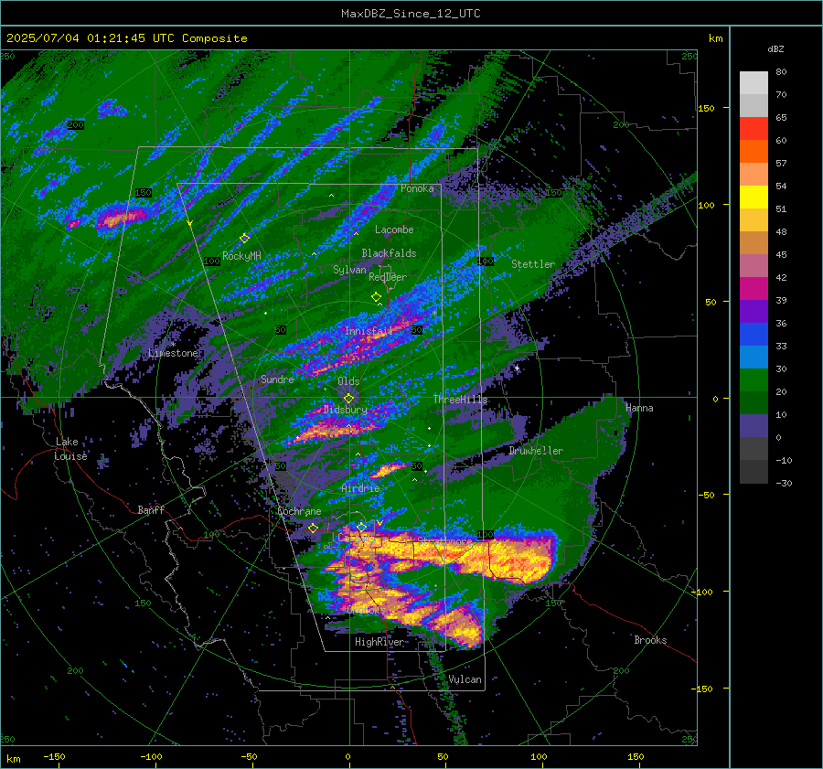823x769 pixels.
Task: Select the Olds label
Action: [348, 381]
